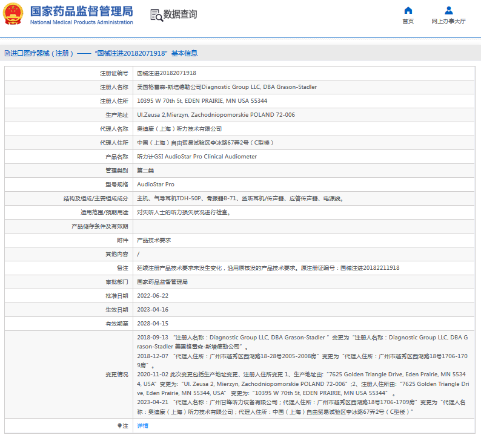Click the 审批部门 row label
The image size is (481, 438).
coord(117,282)
